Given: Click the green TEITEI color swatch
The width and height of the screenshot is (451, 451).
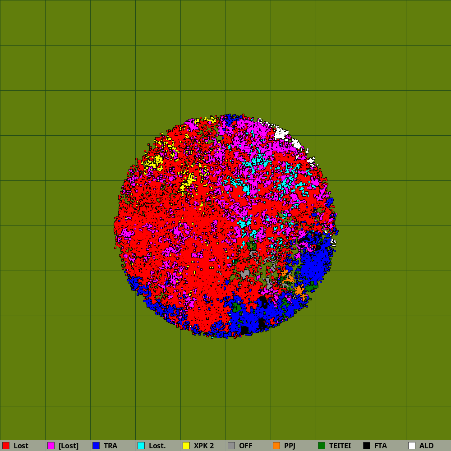Looking at the screenshot, I should 322,446.
